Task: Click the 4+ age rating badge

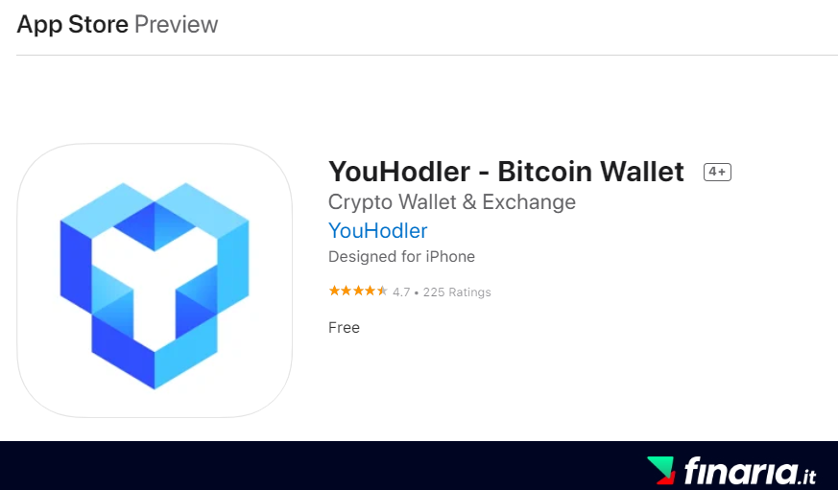Action: pos(717,172)
